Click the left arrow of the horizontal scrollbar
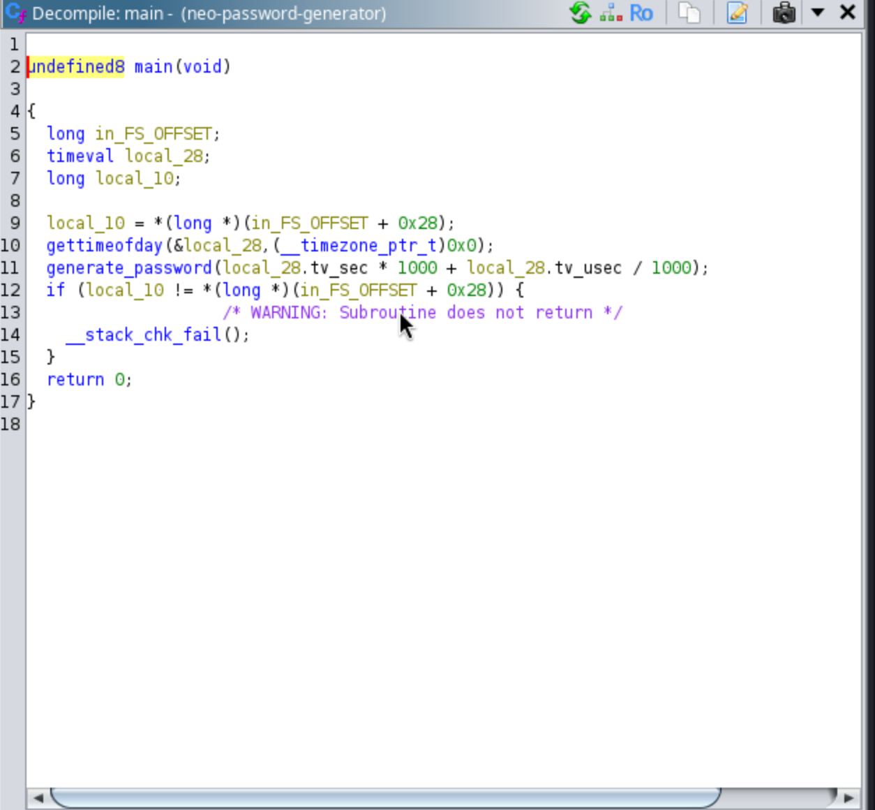875x810 pixels. coord(38,797)
